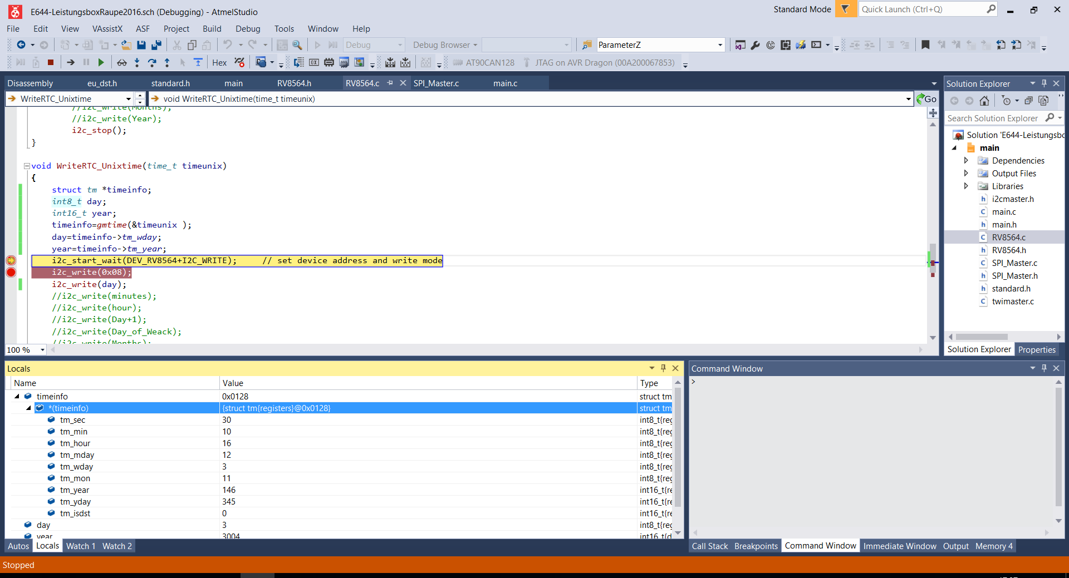Collapse the *(timeinfo) struct node

point(28,408)
